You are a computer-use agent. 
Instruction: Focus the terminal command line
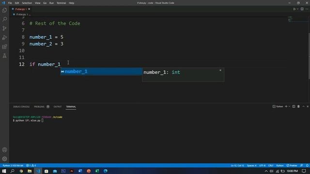[28, 120]
